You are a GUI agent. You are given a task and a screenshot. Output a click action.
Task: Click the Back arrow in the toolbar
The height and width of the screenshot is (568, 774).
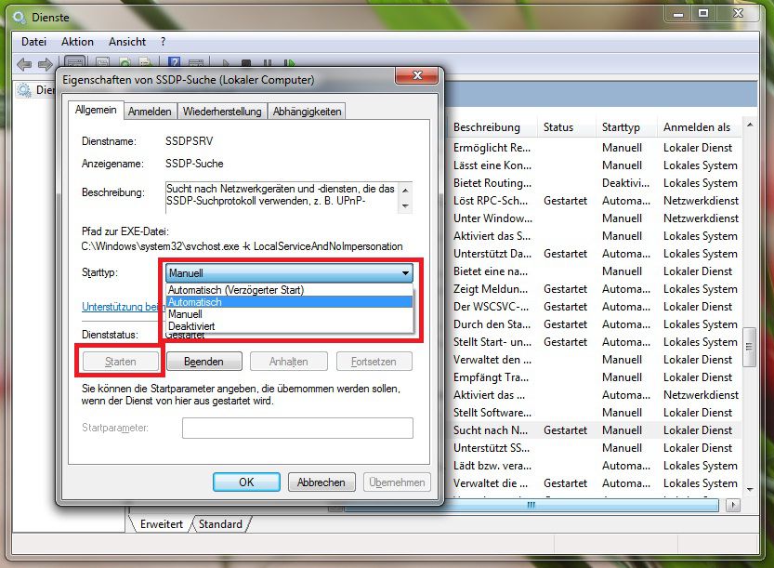tap(24, 64)
